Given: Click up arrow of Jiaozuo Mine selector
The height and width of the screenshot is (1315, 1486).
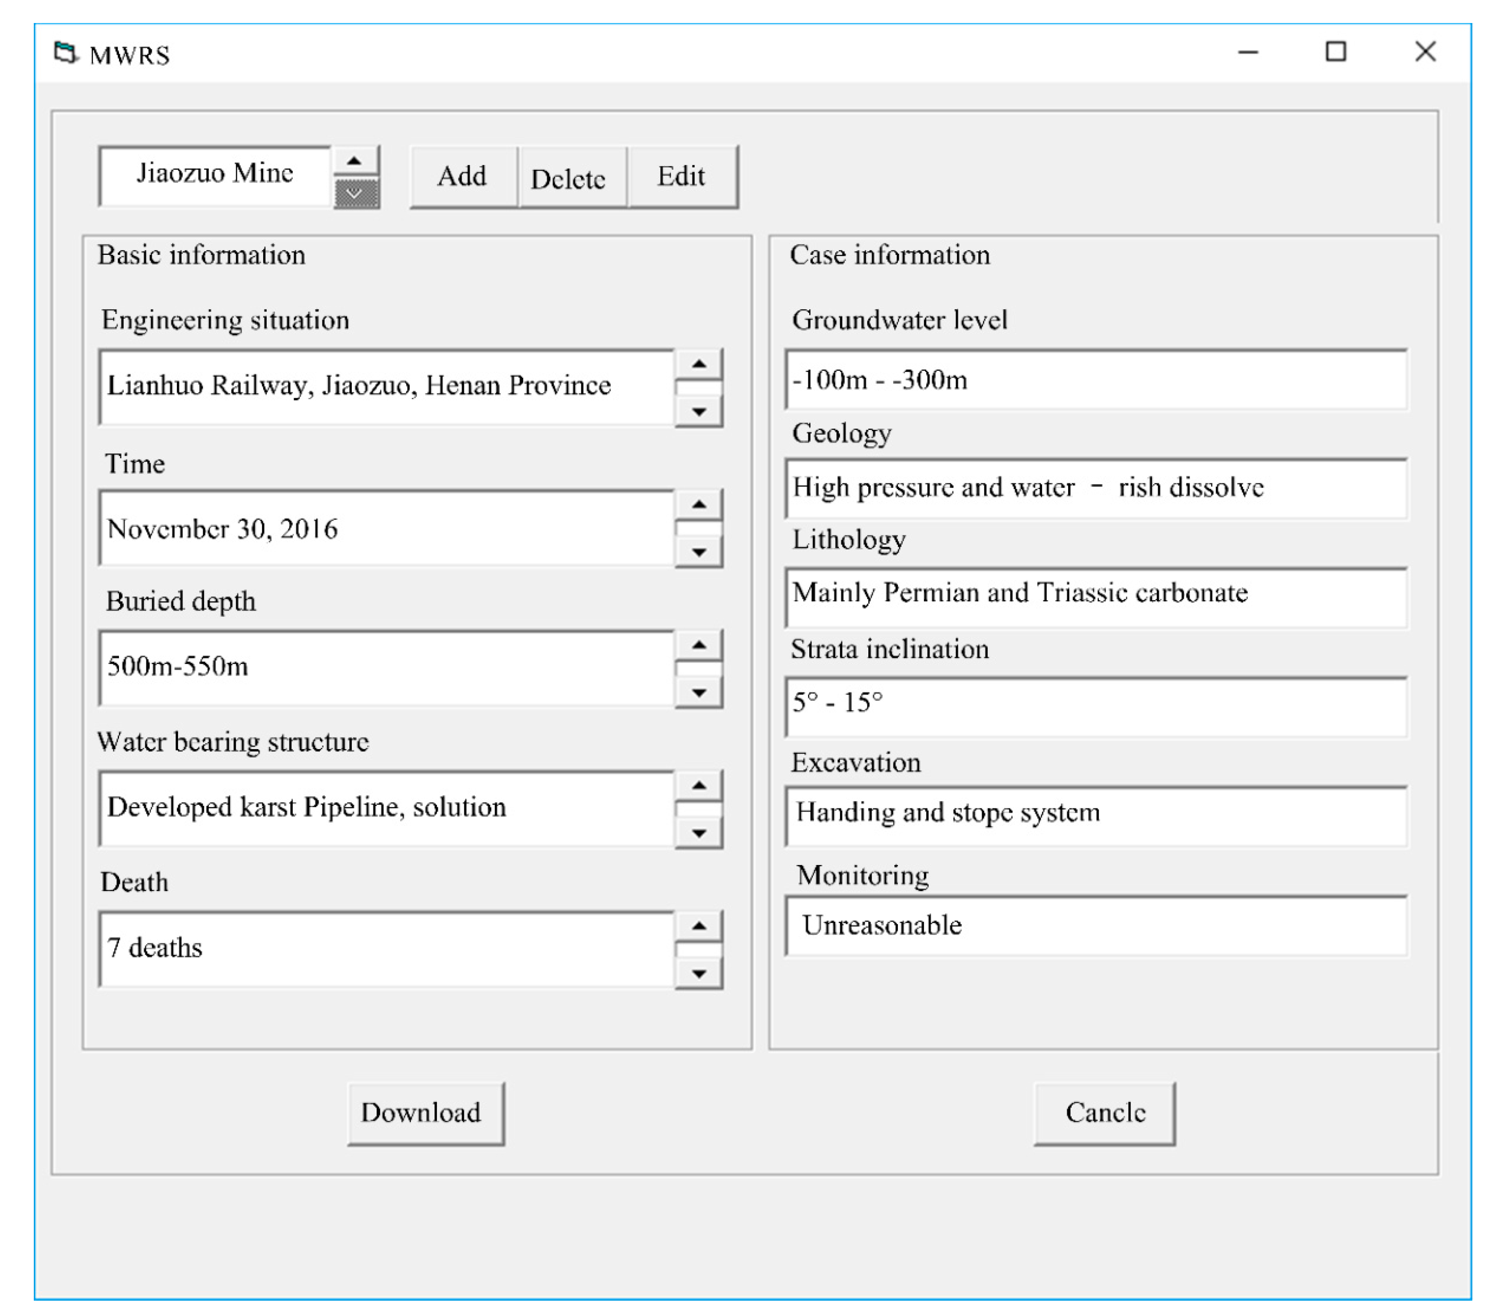Looking at the screenshot, I should pos(355,161).
